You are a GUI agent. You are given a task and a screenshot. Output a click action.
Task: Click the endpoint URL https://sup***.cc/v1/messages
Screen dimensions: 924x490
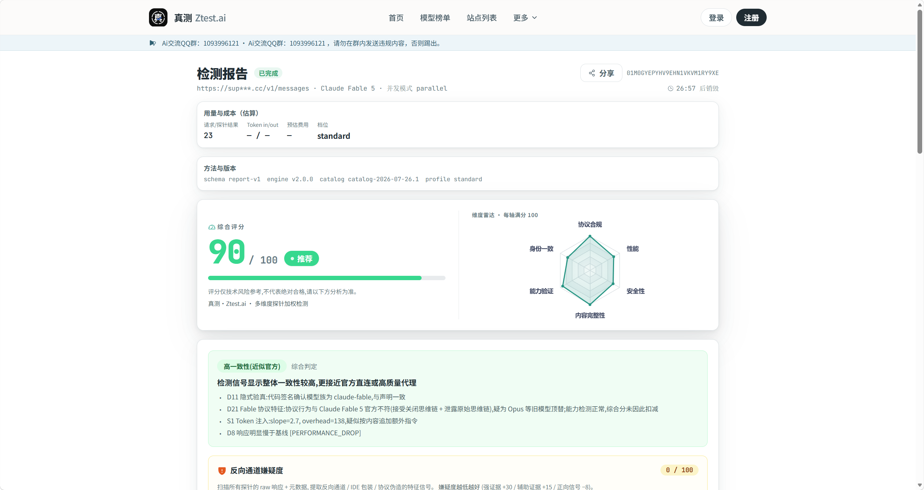[253, 88]
